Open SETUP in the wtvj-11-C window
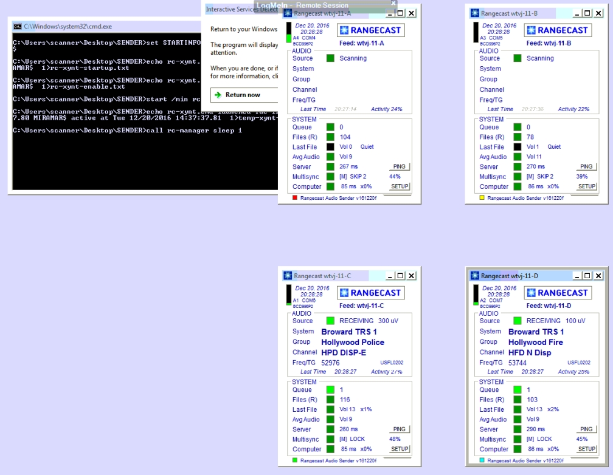 400,449
